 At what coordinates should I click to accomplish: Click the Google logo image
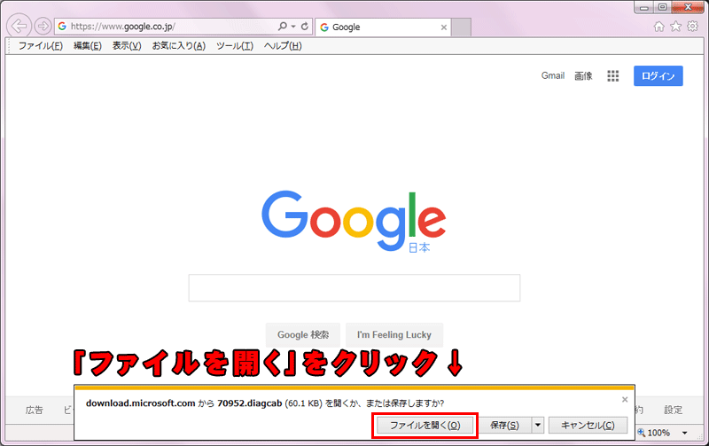[x=354, y=221]
